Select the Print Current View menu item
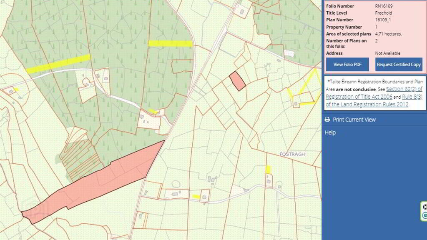 (x=354, y=120)
